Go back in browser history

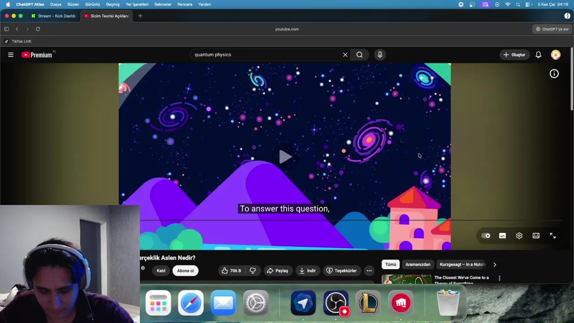17,29
